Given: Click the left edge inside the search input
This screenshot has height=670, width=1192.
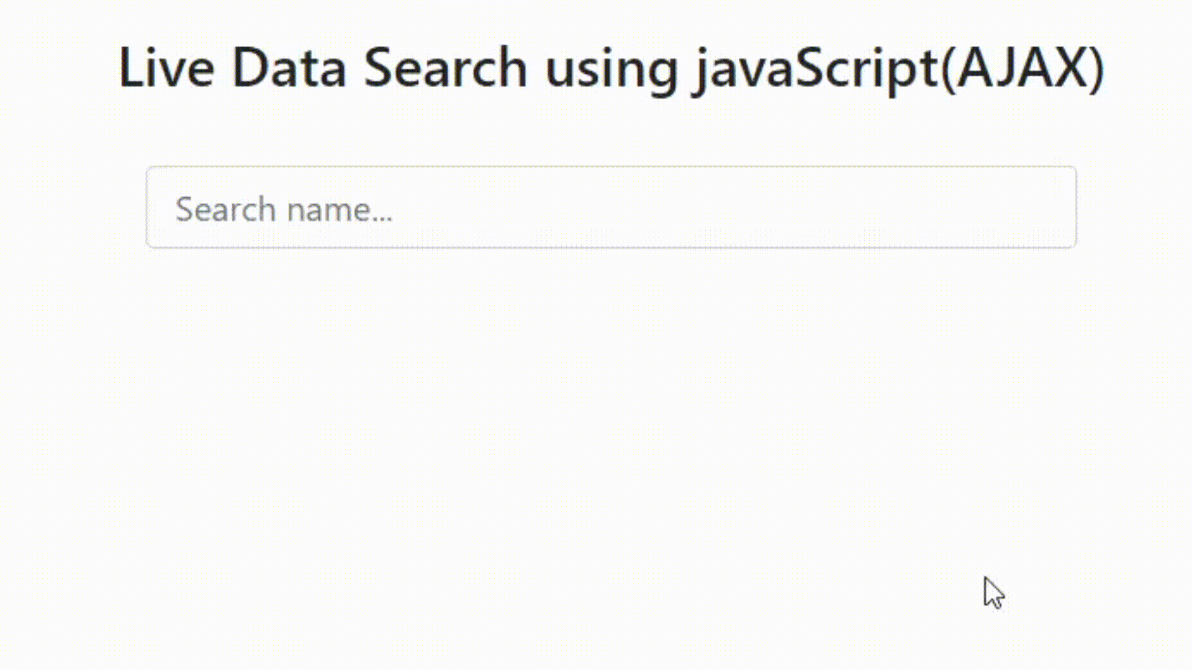Looking at the screenshot, I should (160, 207).
